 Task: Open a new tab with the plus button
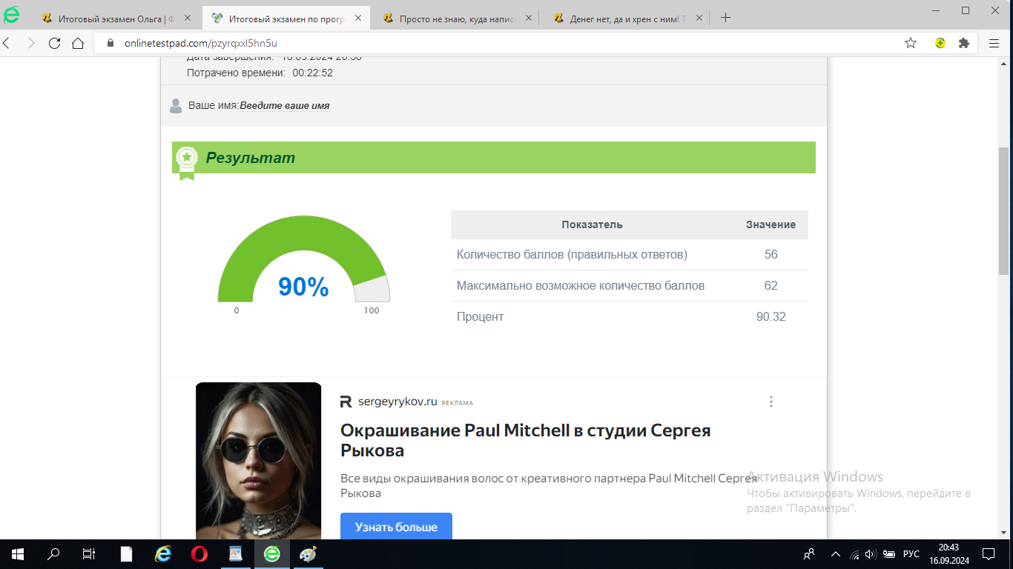(x=725, y=18)
